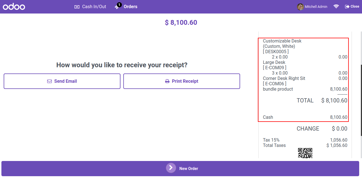This screenshot has width=362, height=179.
Task: Click the Cash In/Out money icon
Action: 77,7
